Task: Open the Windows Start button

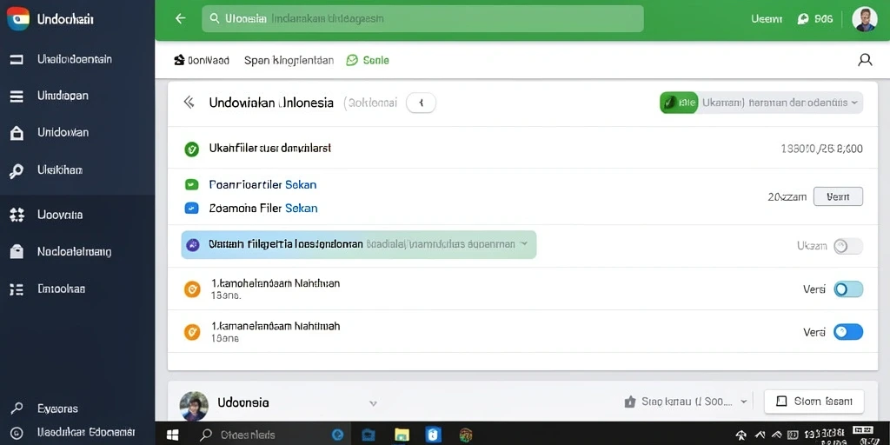Action: point(173,435)
